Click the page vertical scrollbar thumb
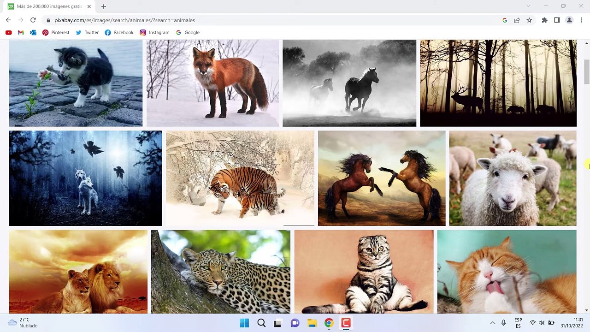The height and width of the screenshot is (332, 590). (586, 72)
